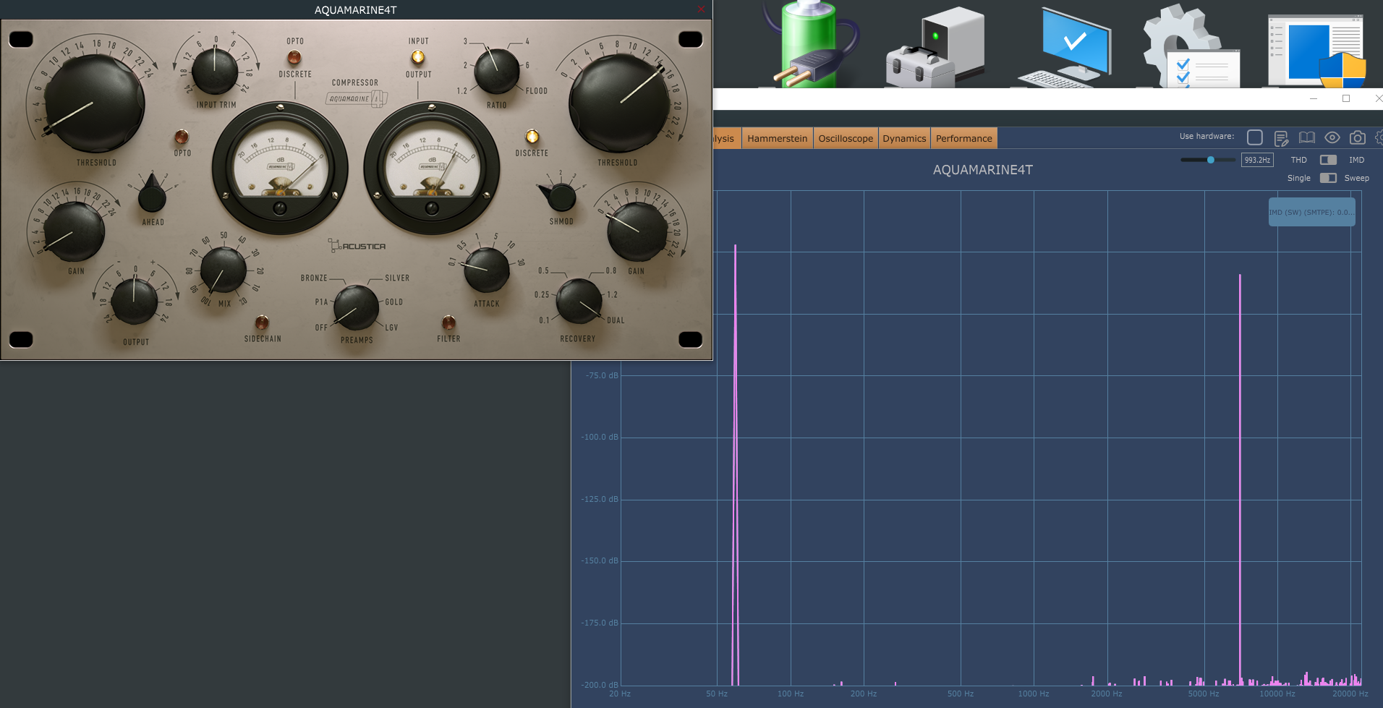
Task: Open the manual book icon
Action: [x=1306, y=137]
